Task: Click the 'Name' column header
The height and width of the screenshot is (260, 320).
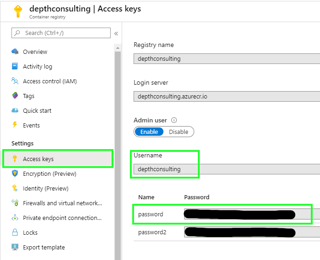Action: [x=146, y=197]
